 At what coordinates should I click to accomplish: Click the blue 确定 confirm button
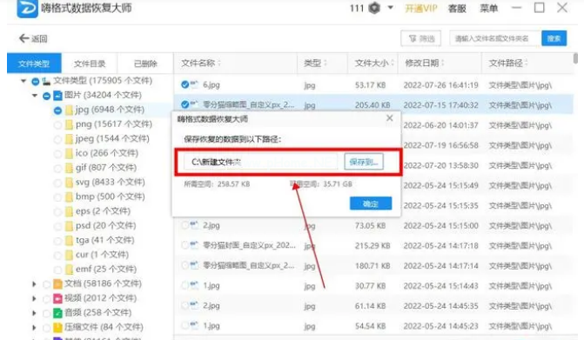(371, 203)
